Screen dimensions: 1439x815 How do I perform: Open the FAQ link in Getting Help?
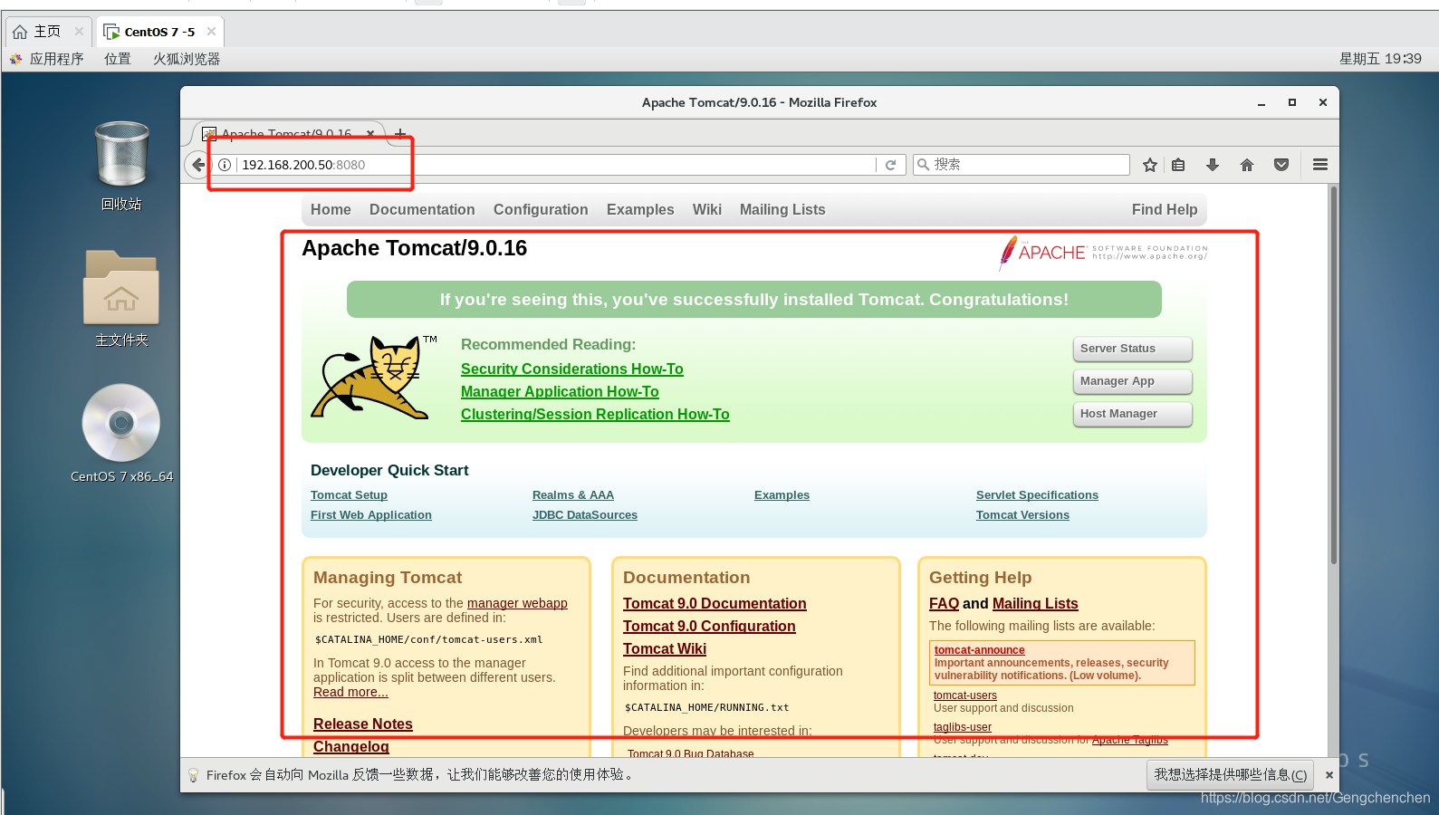(944, 604)
